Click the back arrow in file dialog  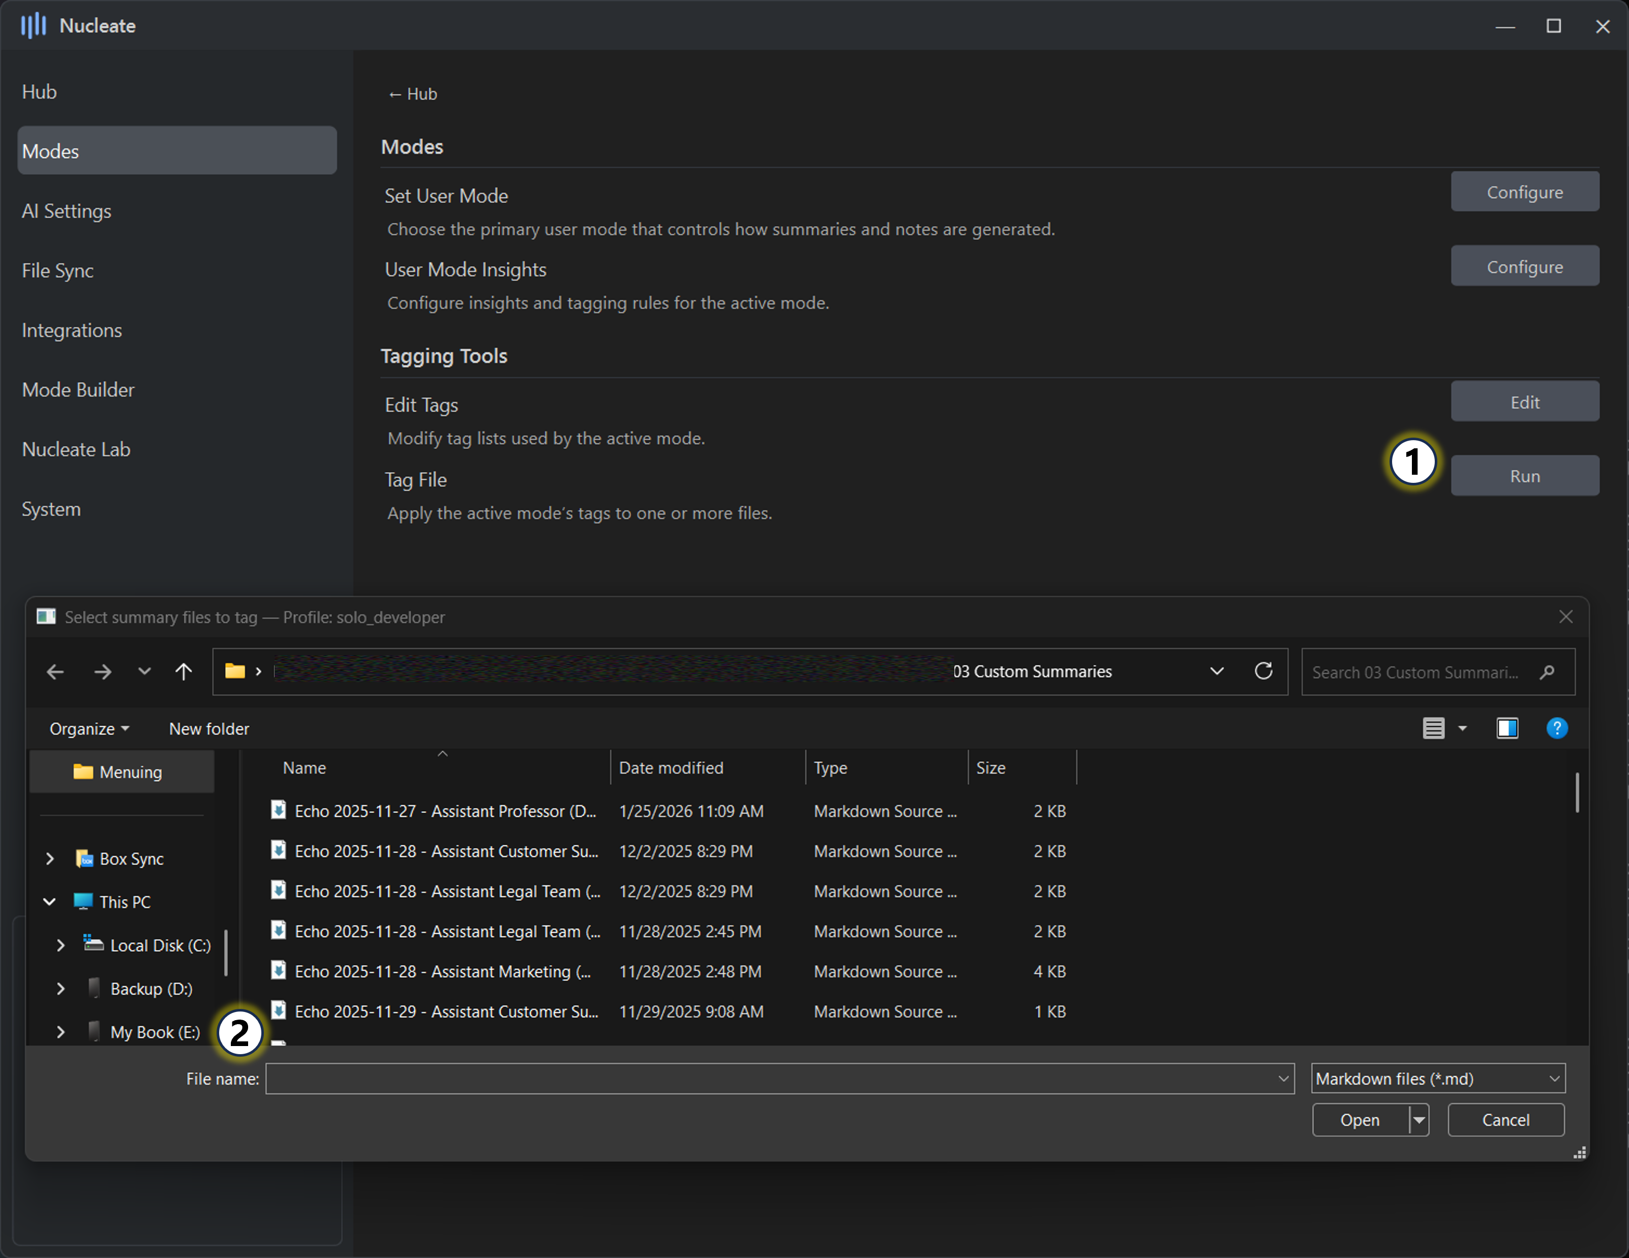55,672
